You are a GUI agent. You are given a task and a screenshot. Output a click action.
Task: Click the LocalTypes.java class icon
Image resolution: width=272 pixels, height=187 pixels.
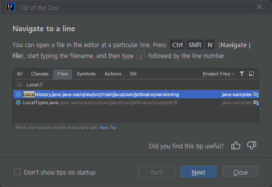pos(18,103)
